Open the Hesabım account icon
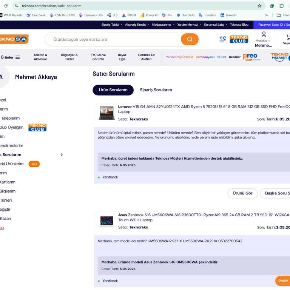290x290 pixels. 263,35
